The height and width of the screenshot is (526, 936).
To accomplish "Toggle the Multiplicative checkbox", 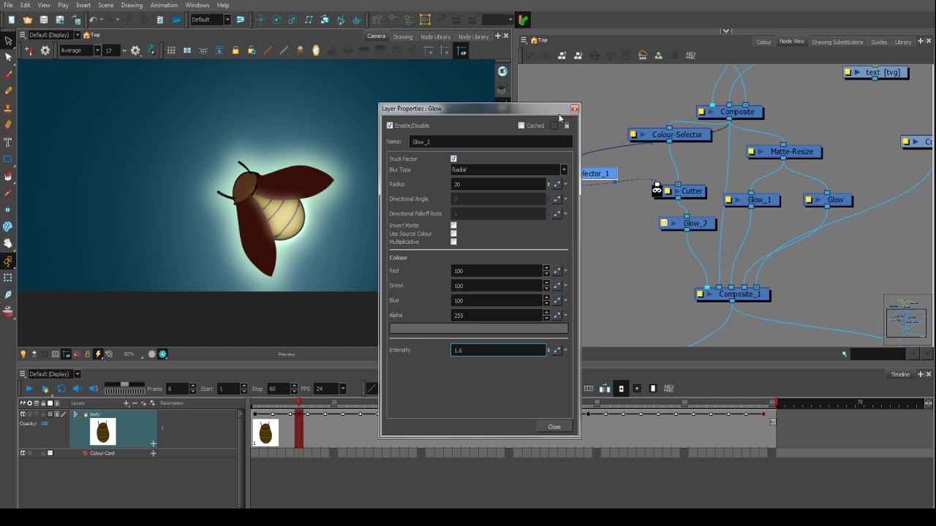I will pos(453,242).
